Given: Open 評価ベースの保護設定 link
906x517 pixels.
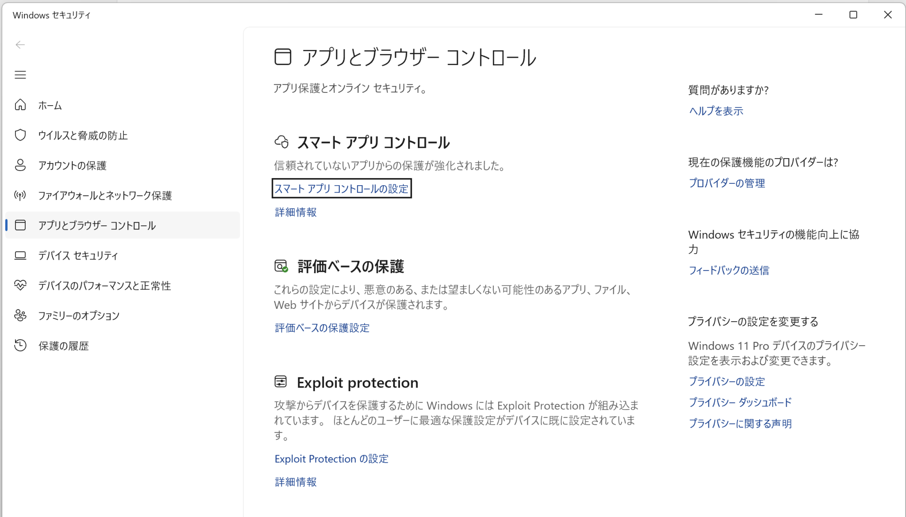Looking at the screenshot, I should 322,328.
